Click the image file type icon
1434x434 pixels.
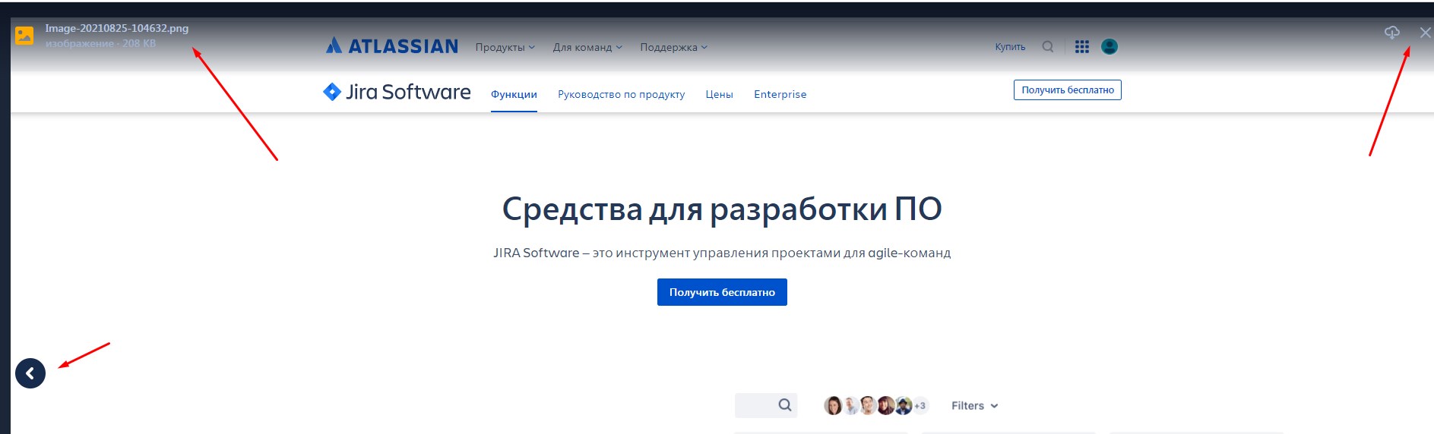pyautogui.click(x=24, y=36)
